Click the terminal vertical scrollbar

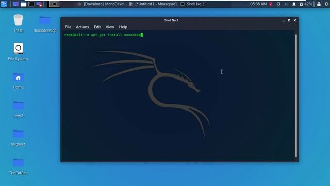pos(296,96)
